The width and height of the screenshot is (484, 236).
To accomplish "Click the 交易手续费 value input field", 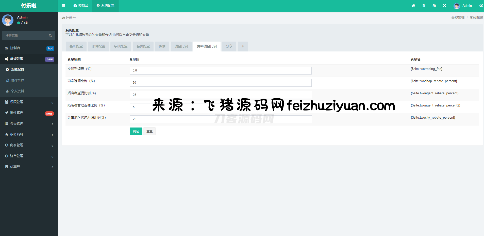I will [x=220, y=70].
